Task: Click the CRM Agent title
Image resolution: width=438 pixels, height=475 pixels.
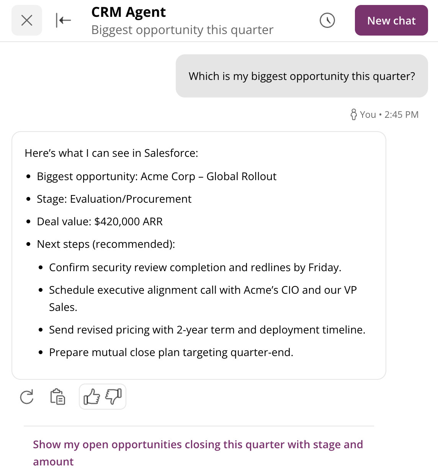Action: point(129,12)
